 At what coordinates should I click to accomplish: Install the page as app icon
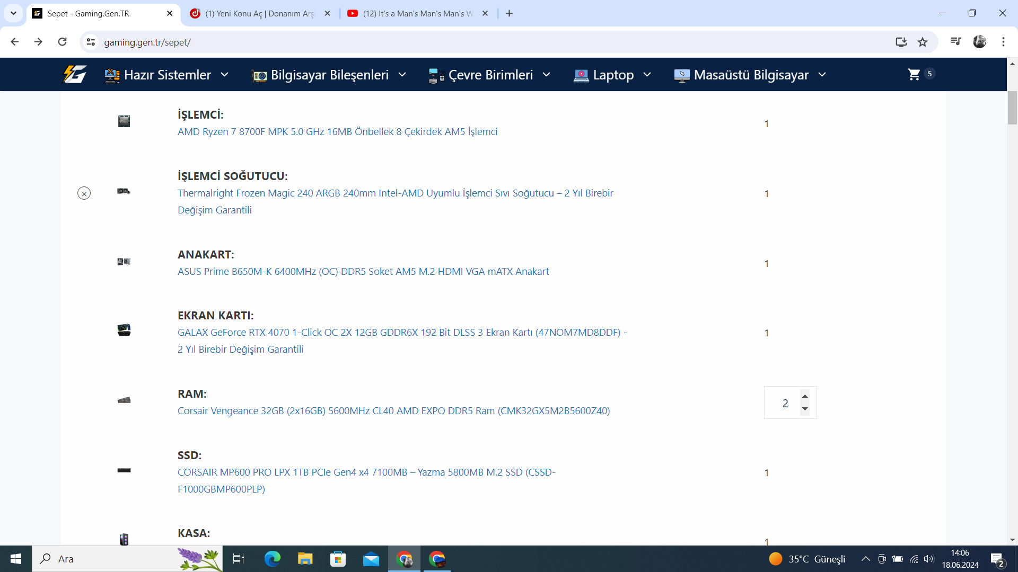coord(901,42)
